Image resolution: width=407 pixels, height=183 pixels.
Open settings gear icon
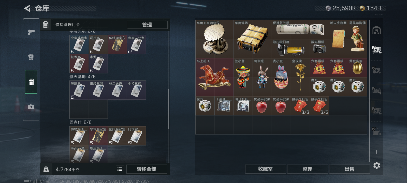point(377,165)
